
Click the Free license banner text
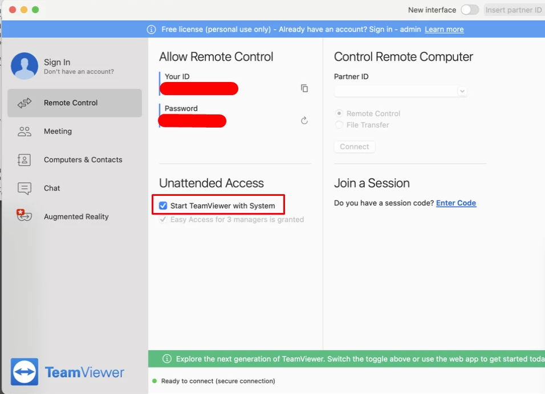coord(291,30)
